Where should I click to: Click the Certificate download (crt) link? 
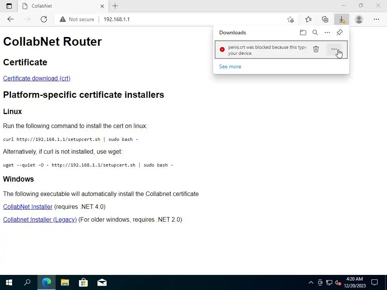pos(37,78)
